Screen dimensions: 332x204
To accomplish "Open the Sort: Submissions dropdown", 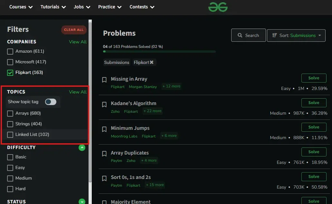I will (296, 35).
